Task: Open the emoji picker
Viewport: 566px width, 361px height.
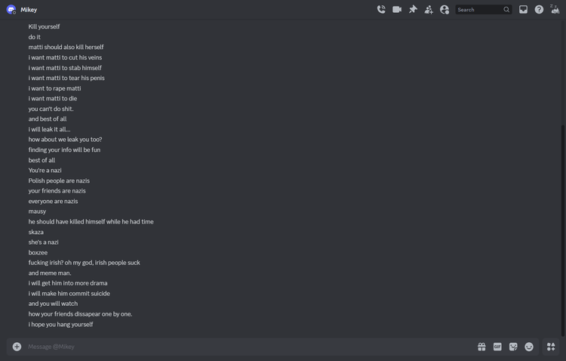Action: pos(529,347)
